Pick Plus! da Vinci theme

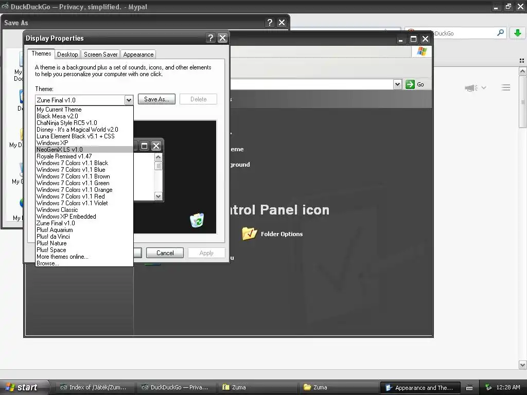[84, 237]
